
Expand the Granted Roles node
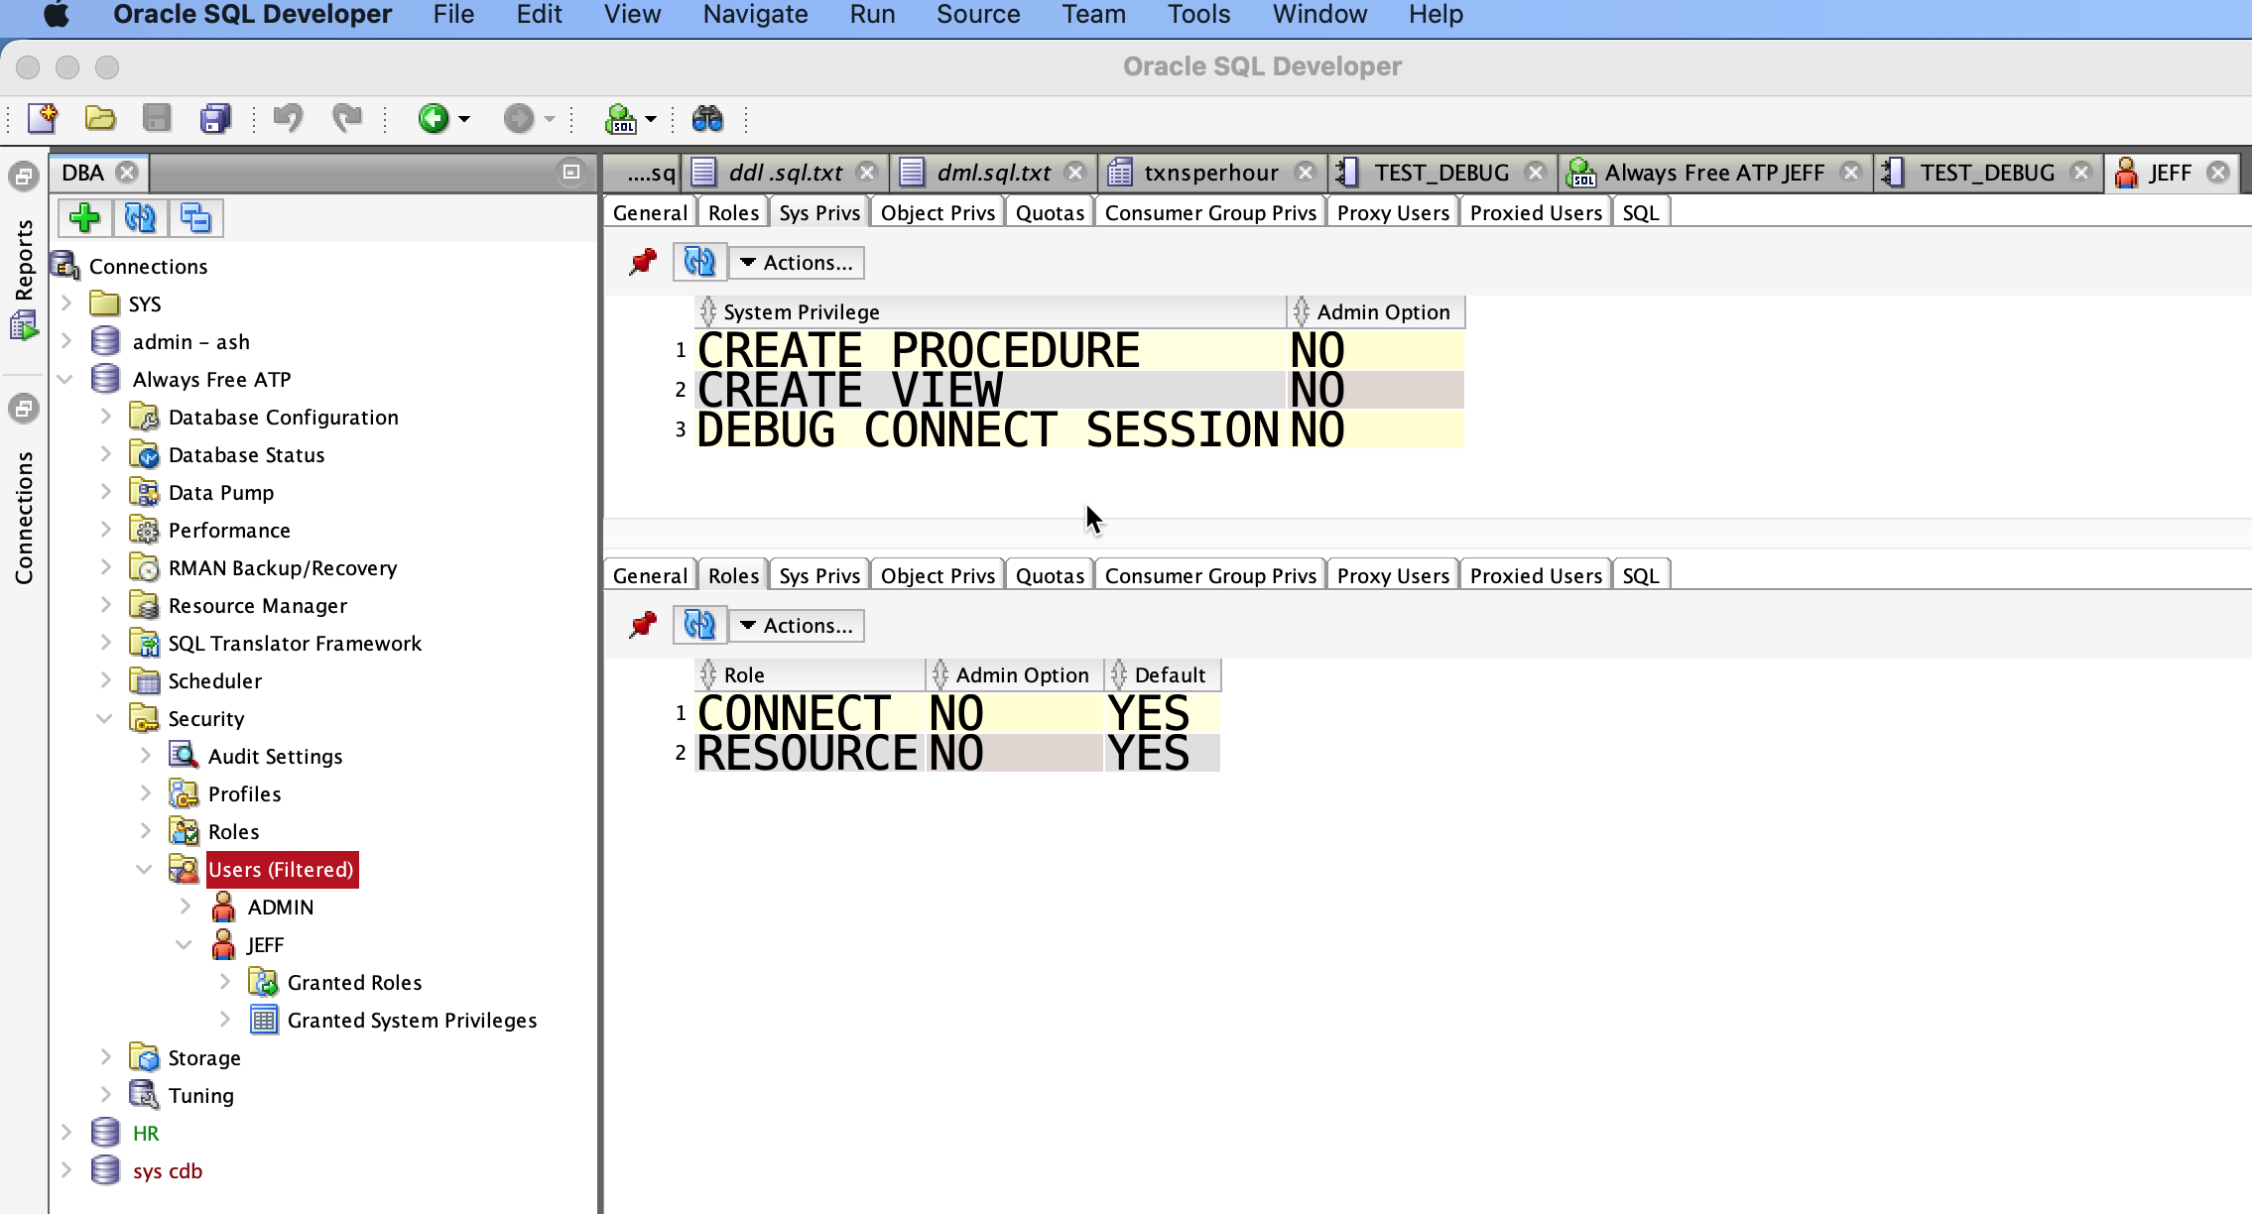224,983
